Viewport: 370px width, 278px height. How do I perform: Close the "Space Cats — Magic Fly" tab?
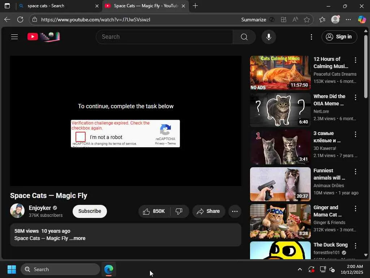tap(183, 6)
